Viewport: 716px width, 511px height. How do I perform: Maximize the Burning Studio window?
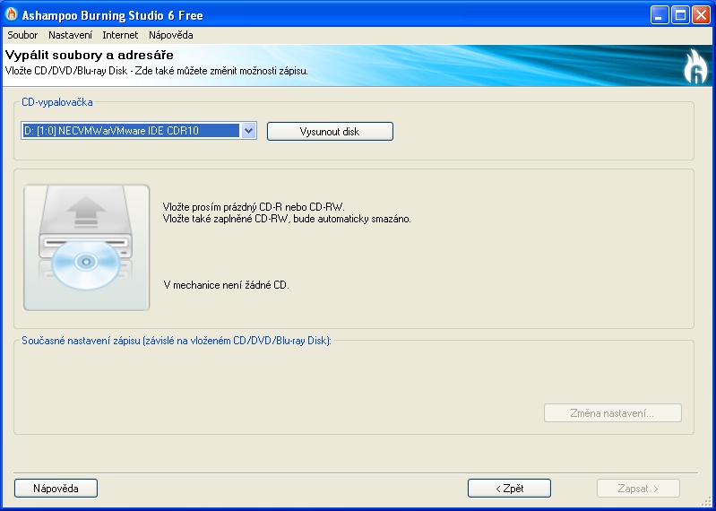point(679,15)
